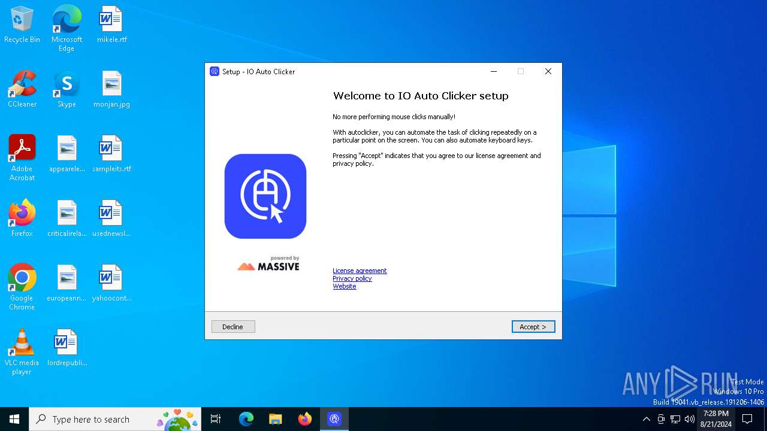Click the Decline button in setup
767x431 pixels.
(x=233, y=327)
